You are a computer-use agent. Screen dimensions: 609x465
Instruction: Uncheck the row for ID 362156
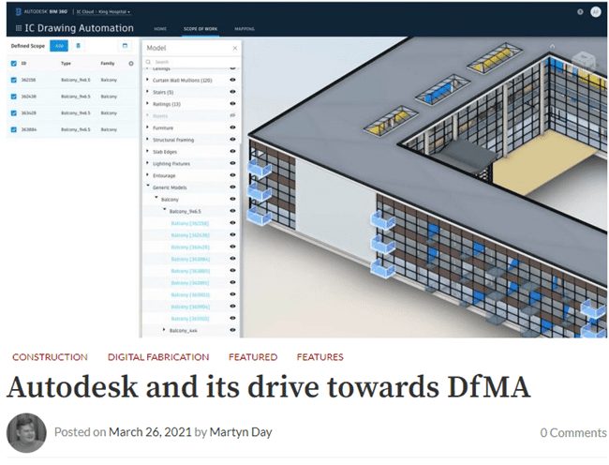[x=13, y=80]
